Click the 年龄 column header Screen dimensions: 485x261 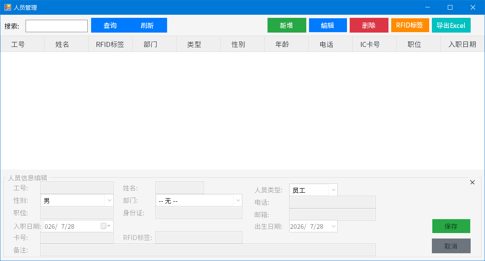click(286, 44)
